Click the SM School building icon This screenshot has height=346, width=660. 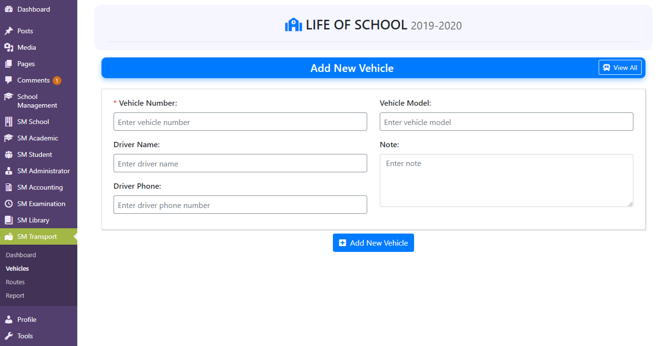pos(9,122)
